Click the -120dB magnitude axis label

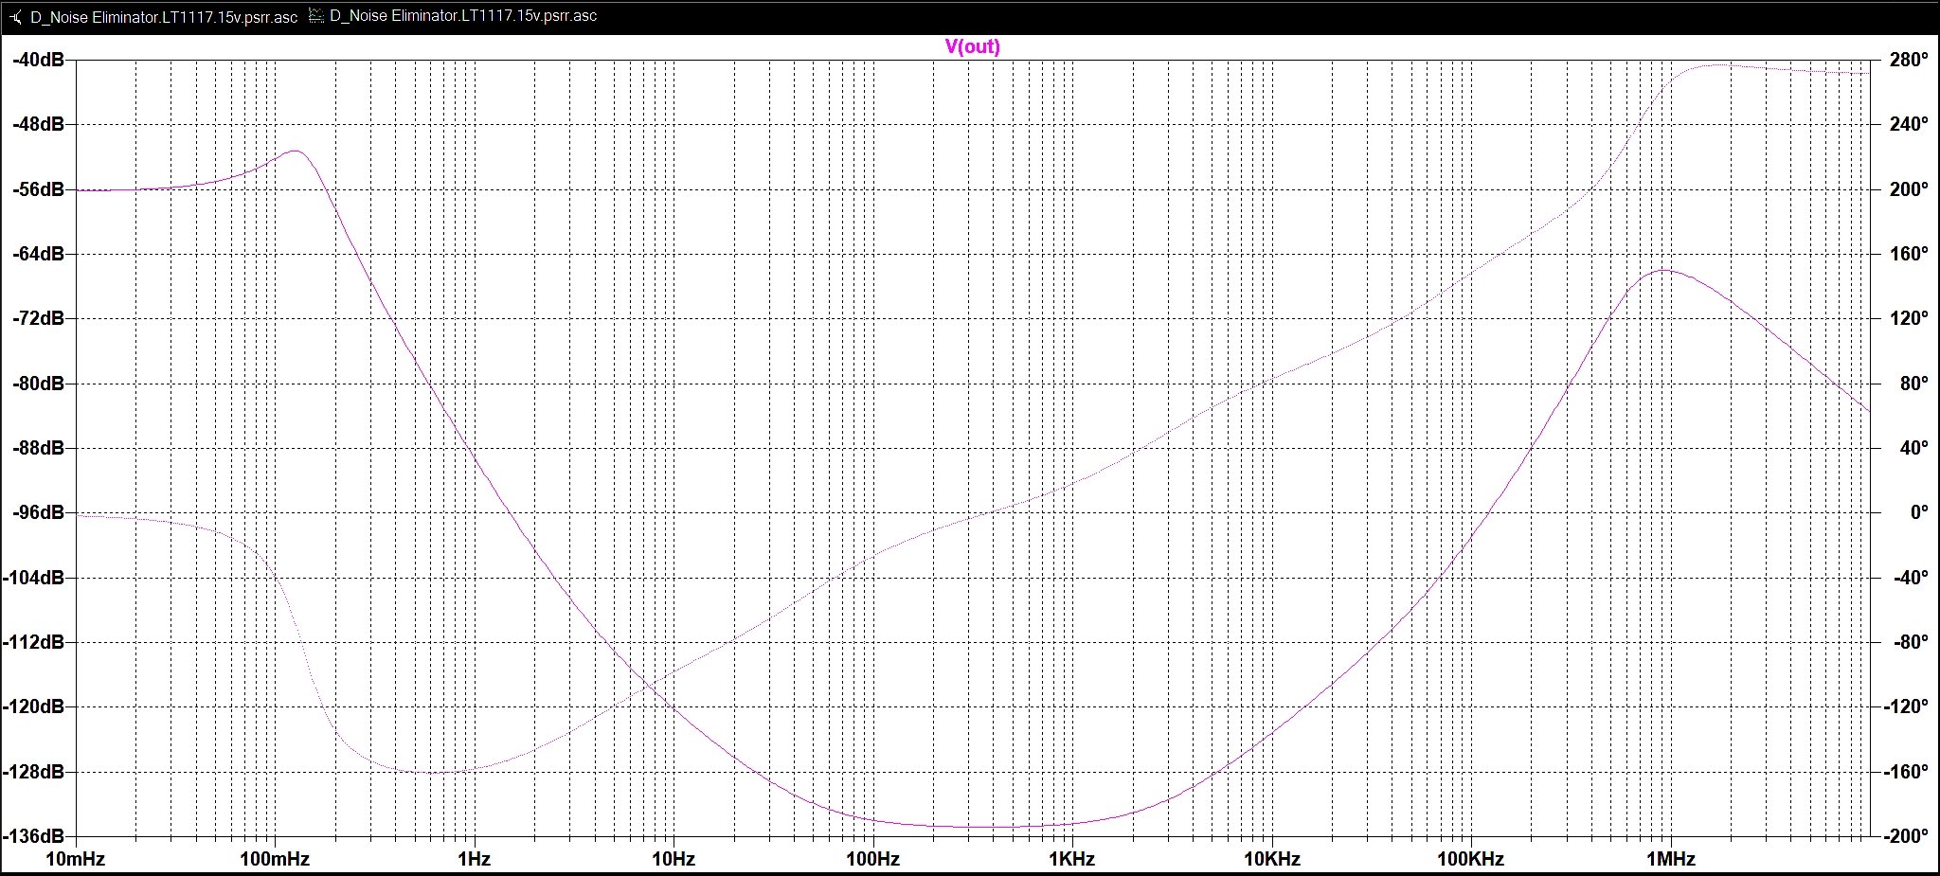[34, 706]
